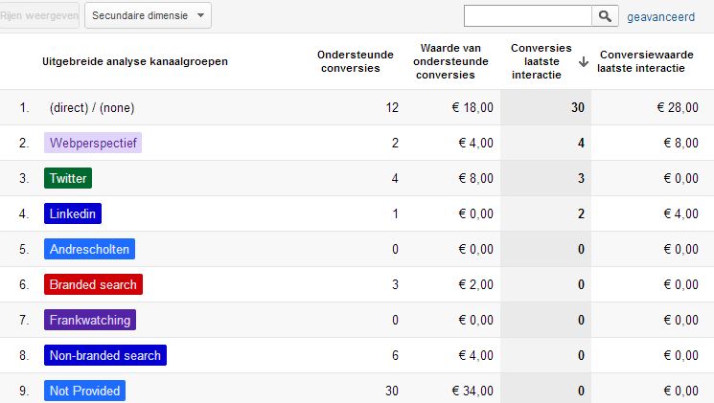Click the search magnifier icon
The width and height of the screenshot is (714, 403).
pos(606,16)
